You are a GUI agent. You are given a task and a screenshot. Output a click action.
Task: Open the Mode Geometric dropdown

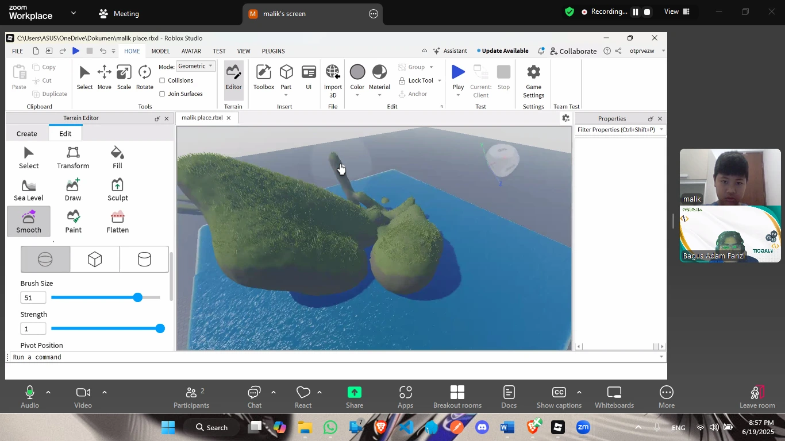click(195, 66)
